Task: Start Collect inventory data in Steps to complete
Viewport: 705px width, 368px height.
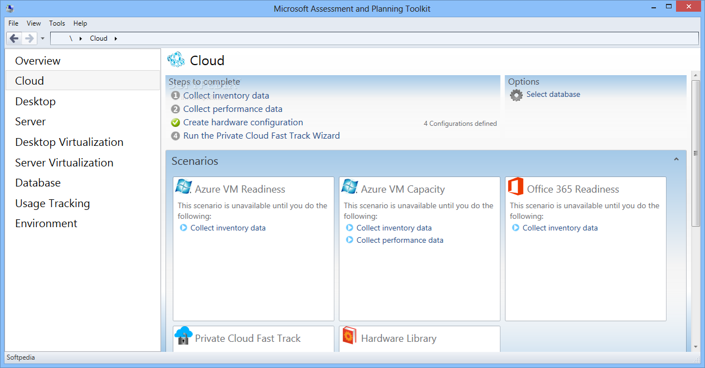Action: click(x=226, y=96)
